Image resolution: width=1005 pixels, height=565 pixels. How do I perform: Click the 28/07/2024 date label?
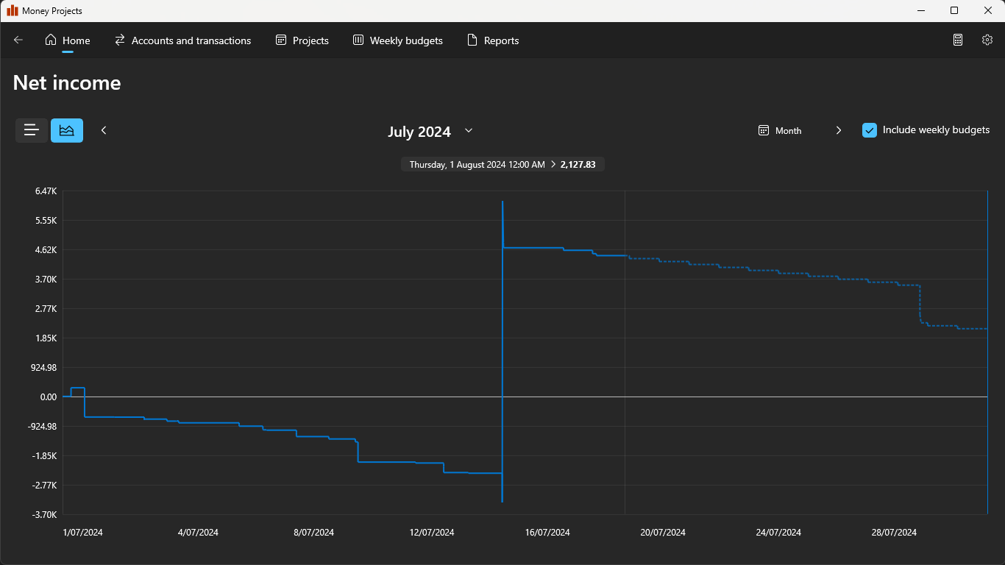pyautogui.click(x=894, y=533)
